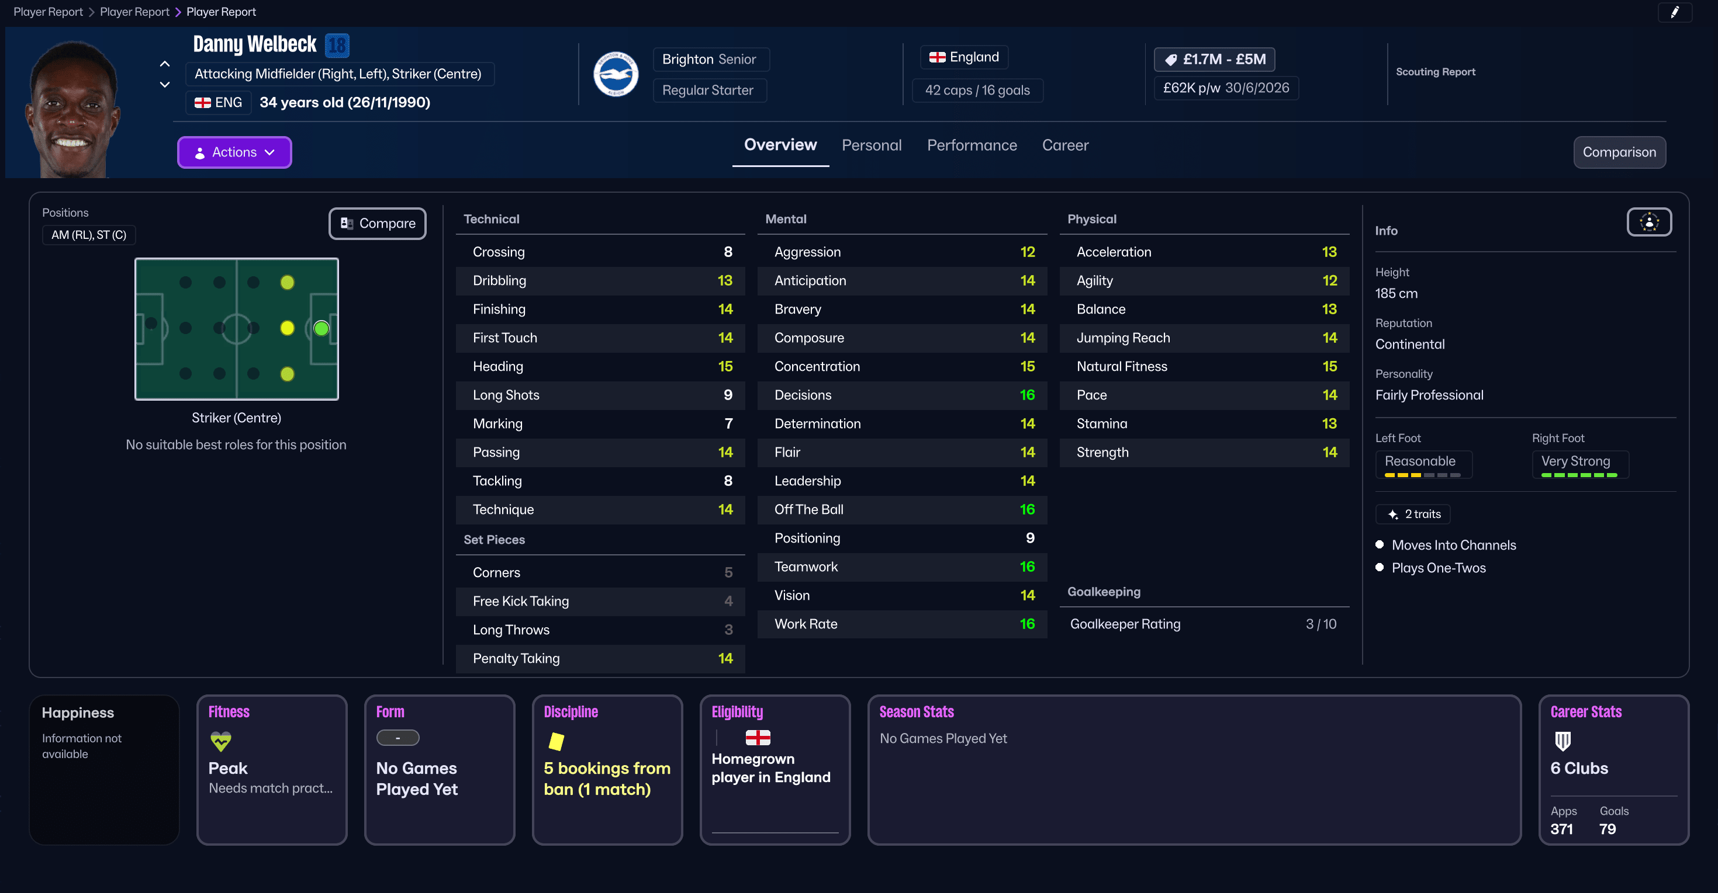Viewport: 1718px width, 893px height.
Task: Switch to the Personal tab
Action: (872, 145)
